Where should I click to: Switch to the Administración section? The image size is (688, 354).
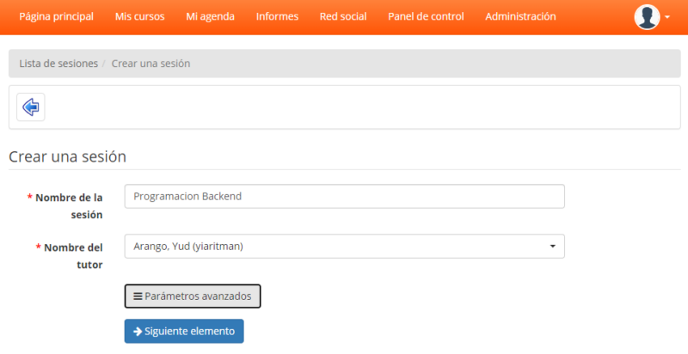[519, 16]
